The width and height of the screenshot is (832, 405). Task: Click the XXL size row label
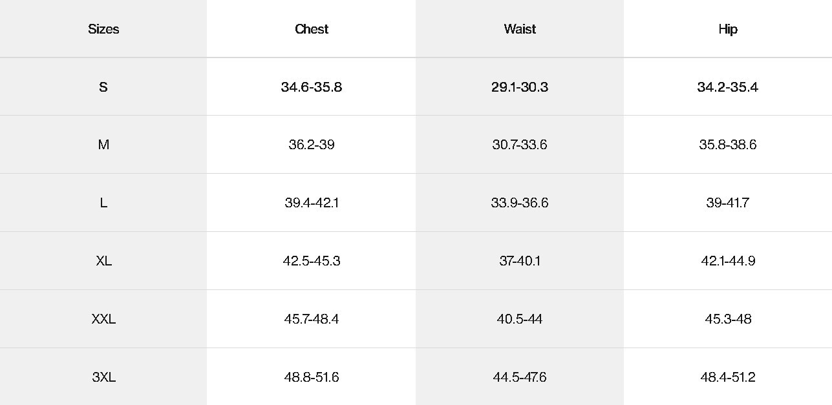click(x=103, y=319)
